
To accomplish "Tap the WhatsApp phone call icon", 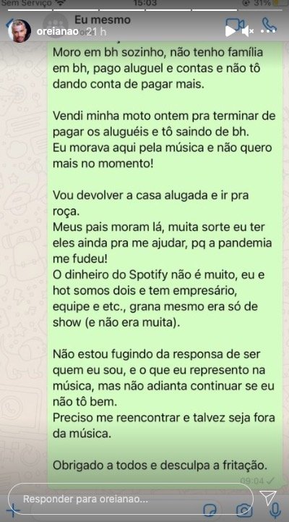I will pos(269,25).
